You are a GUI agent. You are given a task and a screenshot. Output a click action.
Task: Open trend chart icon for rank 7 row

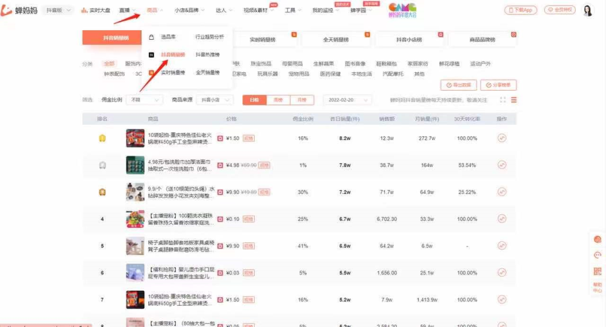point(502,299)
